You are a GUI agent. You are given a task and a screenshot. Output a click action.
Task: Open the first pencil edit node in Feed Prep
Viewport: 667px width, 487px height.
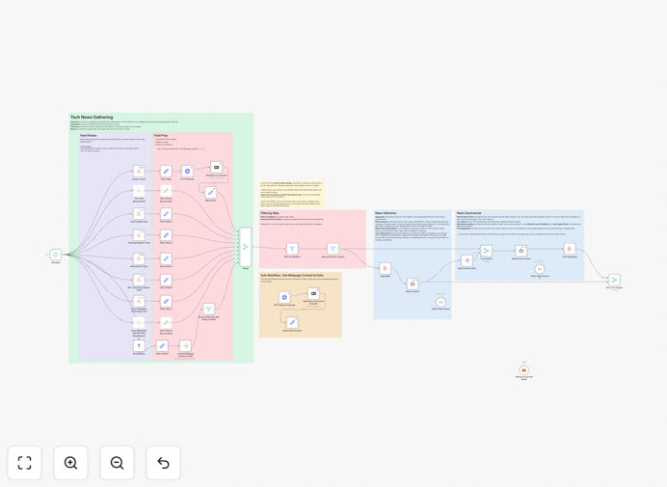pos(166,171)
